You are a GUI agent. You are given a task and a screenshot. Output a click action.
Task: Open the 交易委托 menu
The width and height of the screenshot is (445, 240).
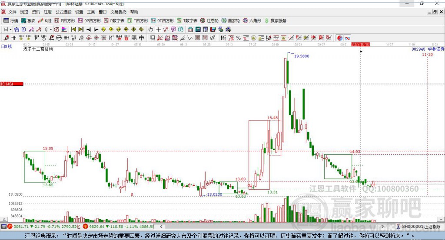pyautogui.click(x=118, y=12)
